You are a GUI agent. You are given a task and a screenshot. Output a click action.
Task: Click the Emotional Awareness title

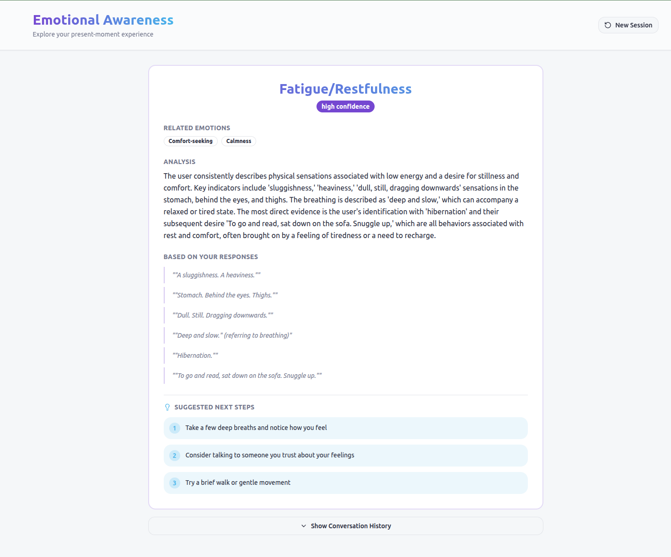[x=103, y=20]
